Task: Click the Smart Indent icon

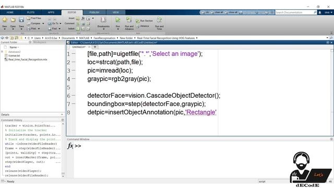Action: coord(78,29)
